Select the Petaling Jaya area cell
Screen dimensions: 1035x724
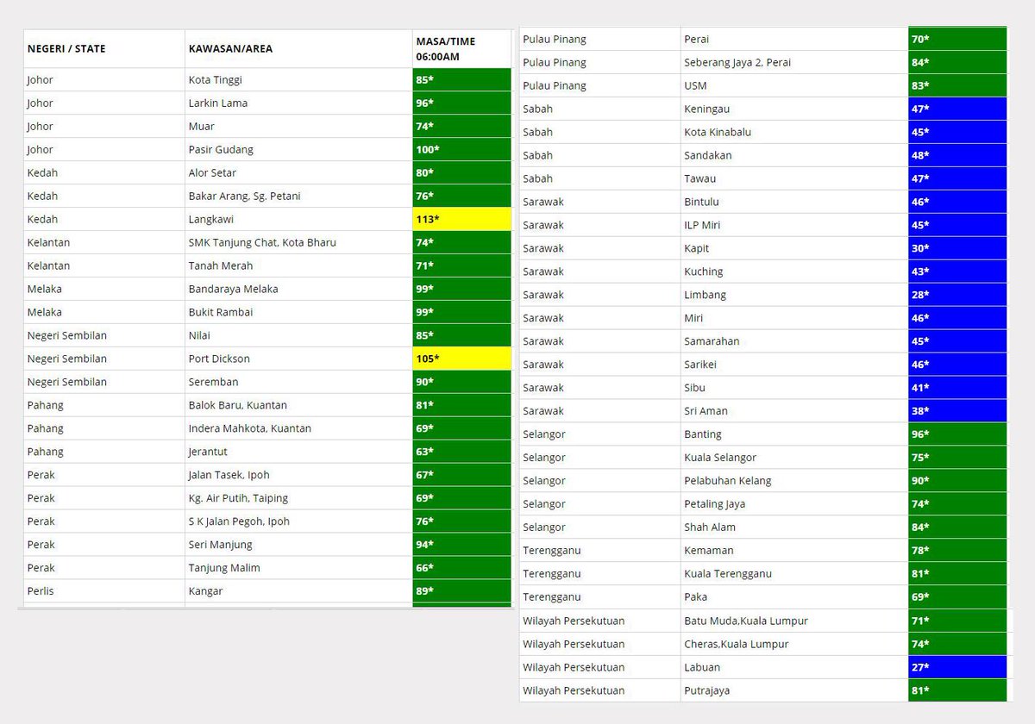click(794, 505)
